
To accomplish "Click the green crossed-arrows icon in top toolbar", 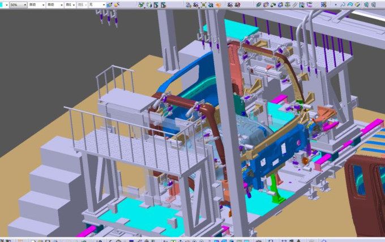I will [203, 5].
